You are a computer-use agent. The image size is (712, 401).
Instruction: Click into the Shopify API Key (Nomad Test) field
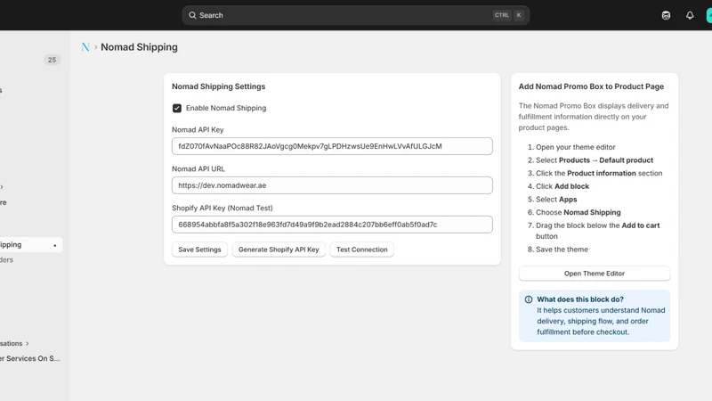click(x=332, y=225)
